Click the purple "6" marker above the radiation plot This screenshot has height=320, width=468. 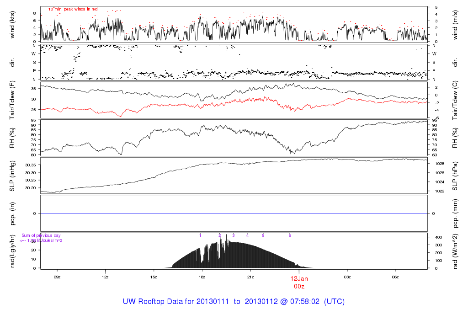coord(290,235)
